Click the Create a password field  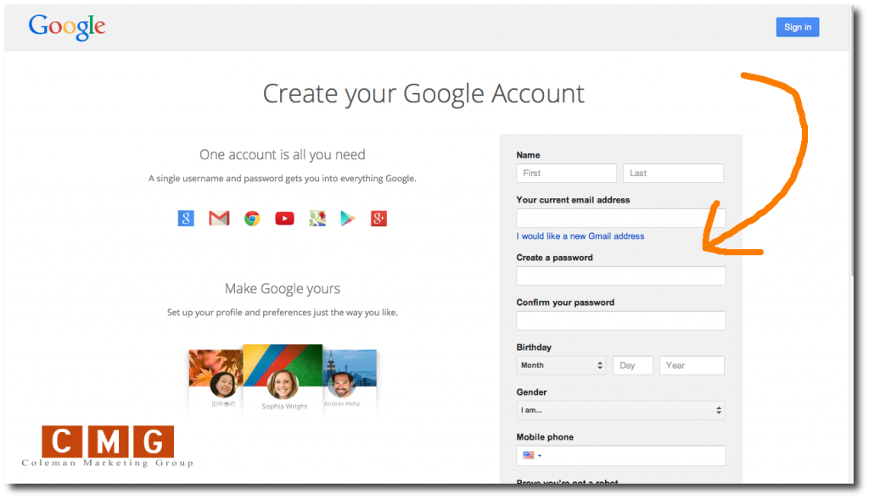(620, 275)
